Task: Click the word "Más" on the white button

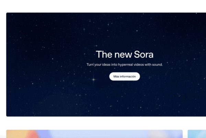Action: pos(116,76)
